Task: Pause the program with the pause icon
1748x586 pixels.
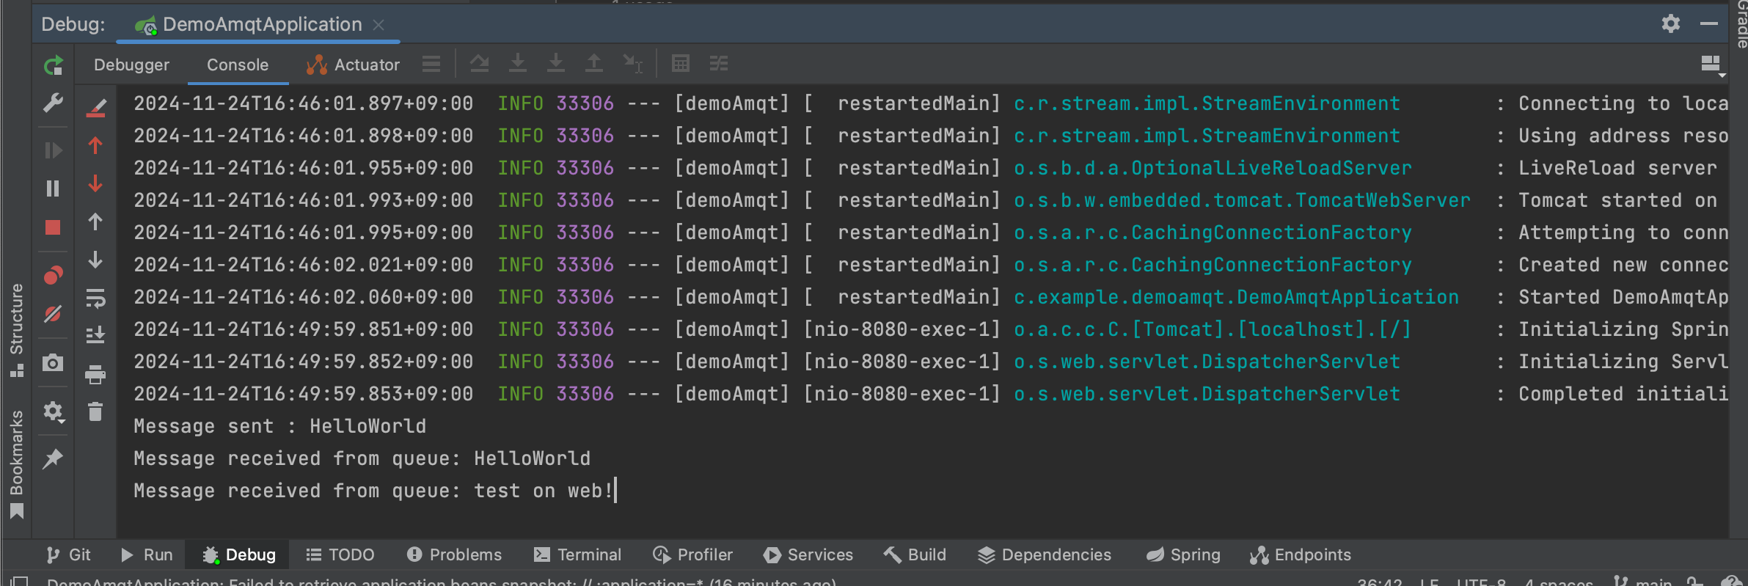Action: tap(53, 188)
